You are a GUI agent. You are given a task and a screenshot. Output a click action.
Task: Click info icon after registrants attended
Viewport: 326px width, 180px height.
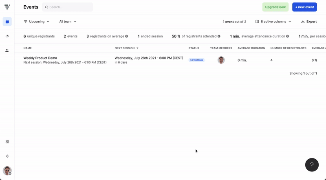pyautogui.click(x=219, y=36)
